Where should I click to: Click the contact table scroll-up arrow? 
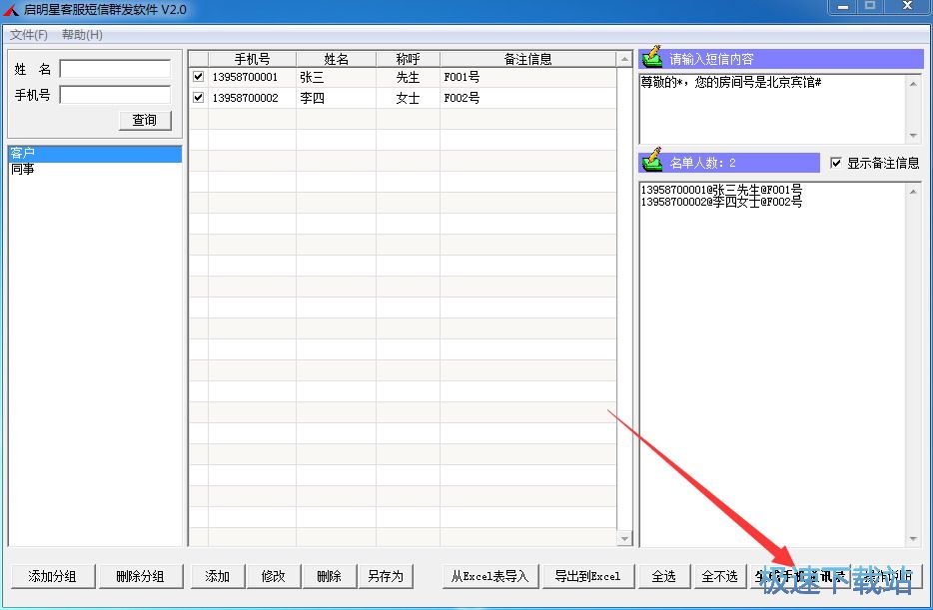pos(624,59)
